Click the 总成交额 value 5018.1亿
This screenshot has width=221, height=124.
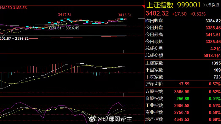[x=212, y=56]
